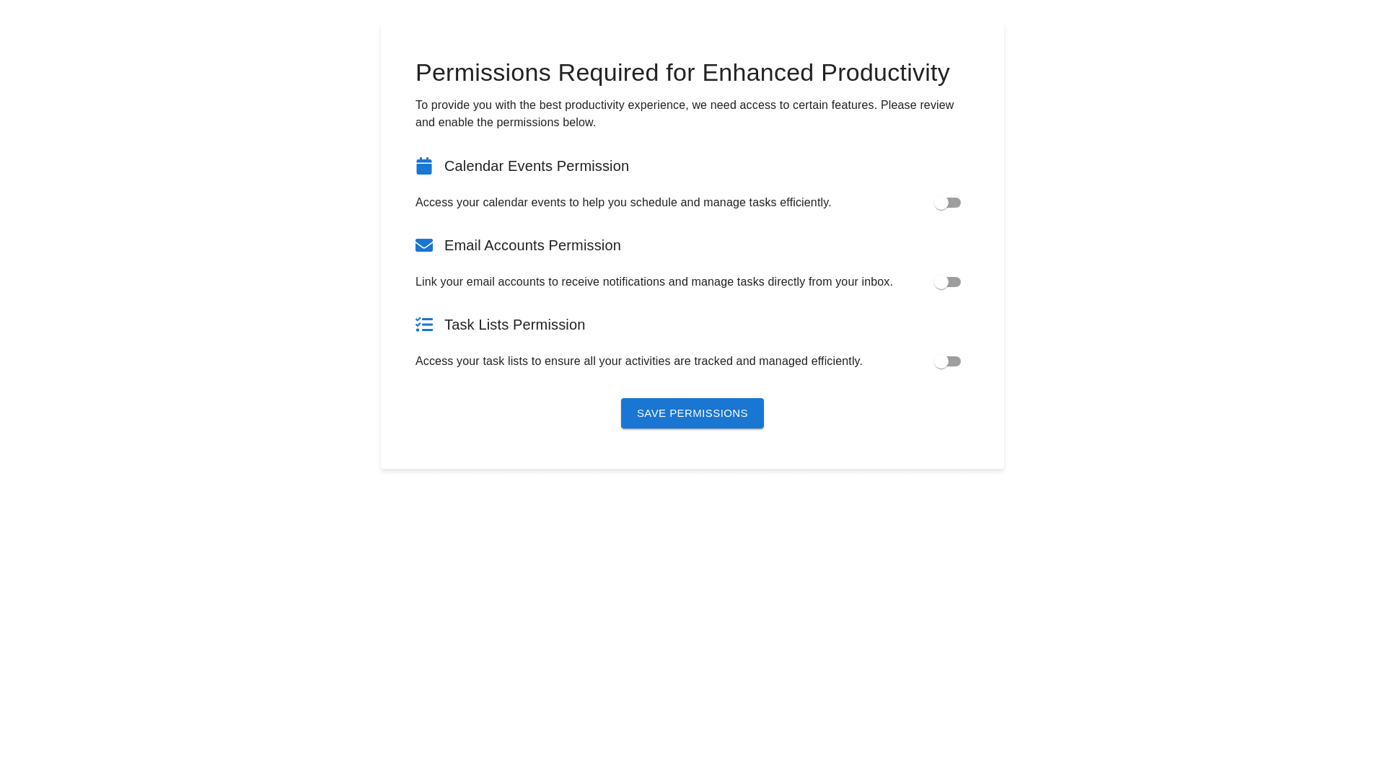Click the word "efficiently" in the calendar description
Screen dimensions: 1385x779
click(x=804, y=203)
